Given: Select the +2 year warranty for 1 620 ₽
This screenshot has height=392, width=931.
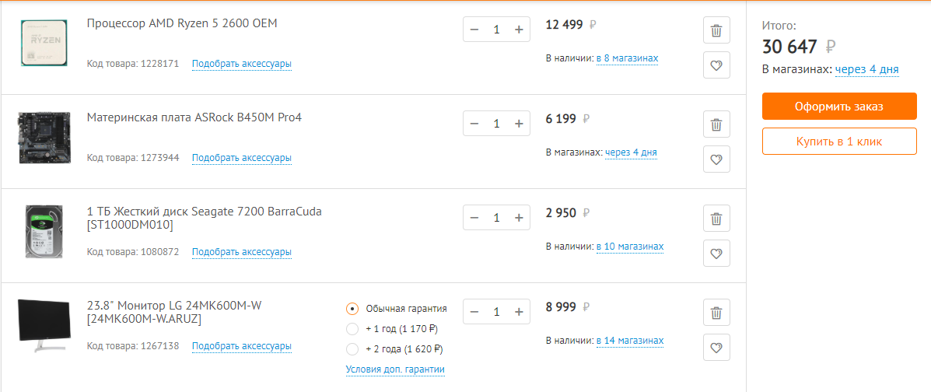Looking at the screenshot, I should coord(352,349).
